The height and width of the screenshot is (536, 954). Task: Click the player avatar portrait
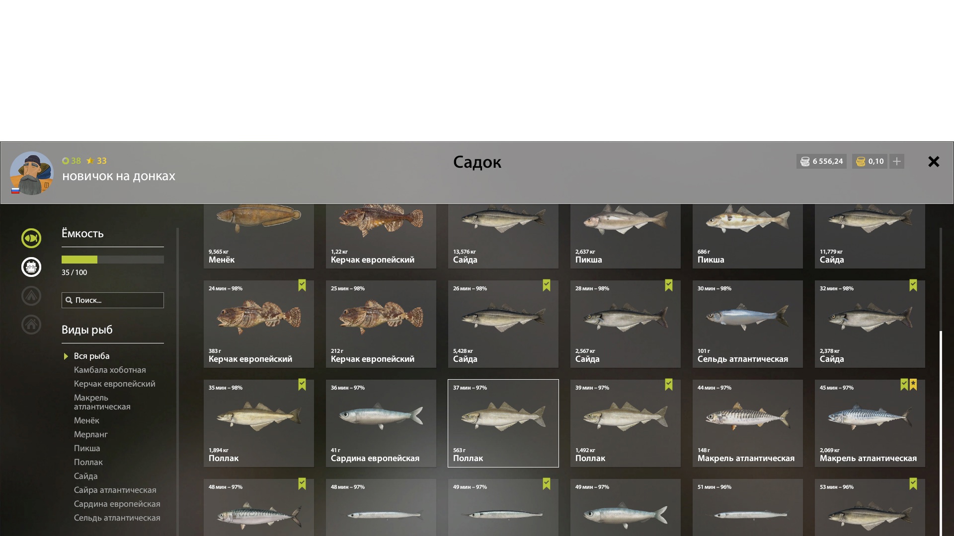[x=32, y=173]
